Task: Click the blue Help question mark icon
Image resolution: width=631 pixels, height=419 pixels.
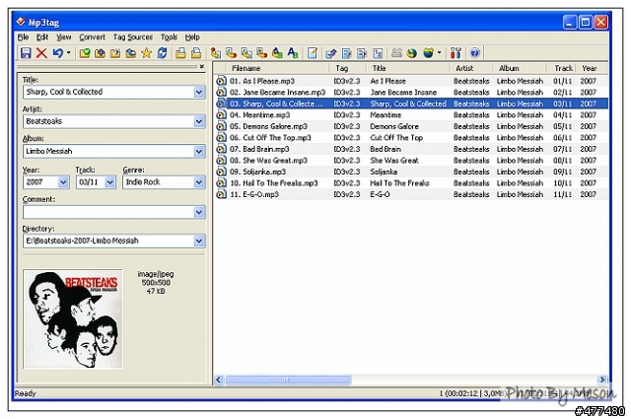Action: [x=475, y=53]
